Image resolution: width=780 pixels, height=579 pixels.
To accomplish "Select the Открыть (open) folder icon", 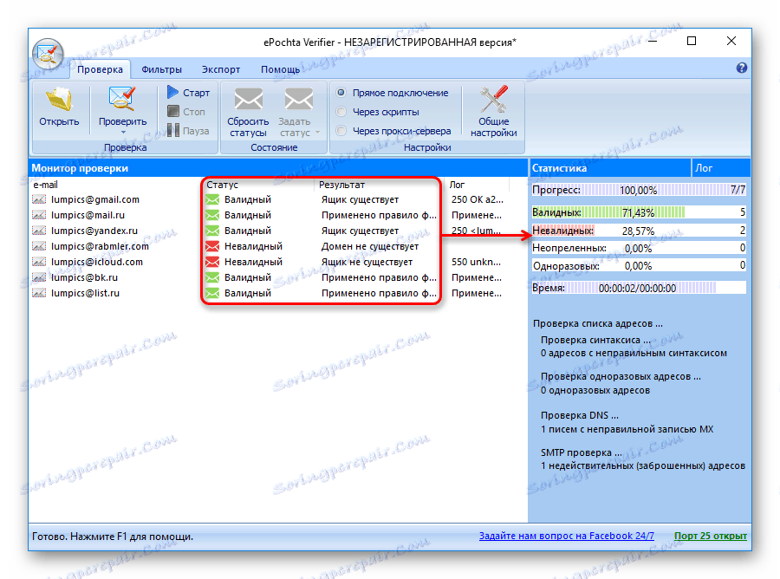I will click(59, 98).
